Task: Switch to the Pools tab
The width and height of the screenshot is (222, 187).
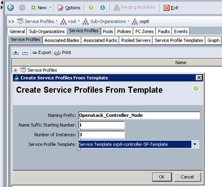Action: 108,32
